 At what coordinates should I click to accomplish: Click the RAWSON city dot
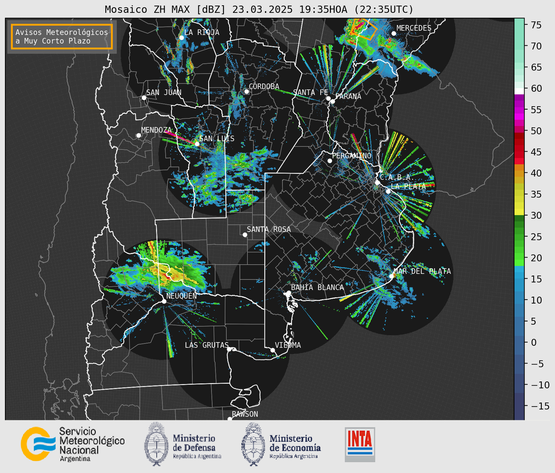pyautogui.click(x=230, y=419)
